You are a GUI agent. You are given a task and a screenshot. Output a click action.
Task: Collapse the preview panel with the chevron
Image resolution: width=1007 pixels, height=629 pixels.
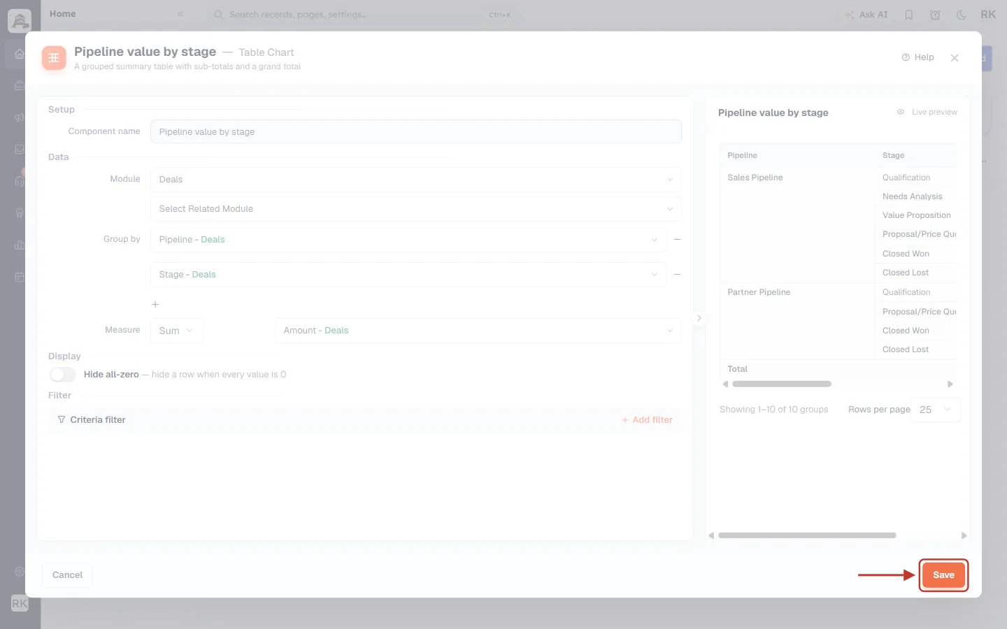[x=699, y=318]
